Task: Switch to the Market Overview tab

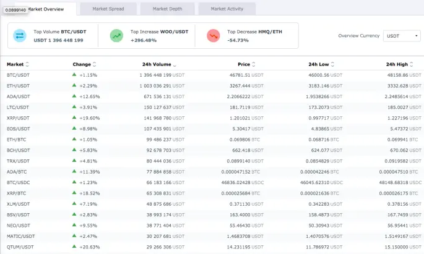Action: [45, 9]
